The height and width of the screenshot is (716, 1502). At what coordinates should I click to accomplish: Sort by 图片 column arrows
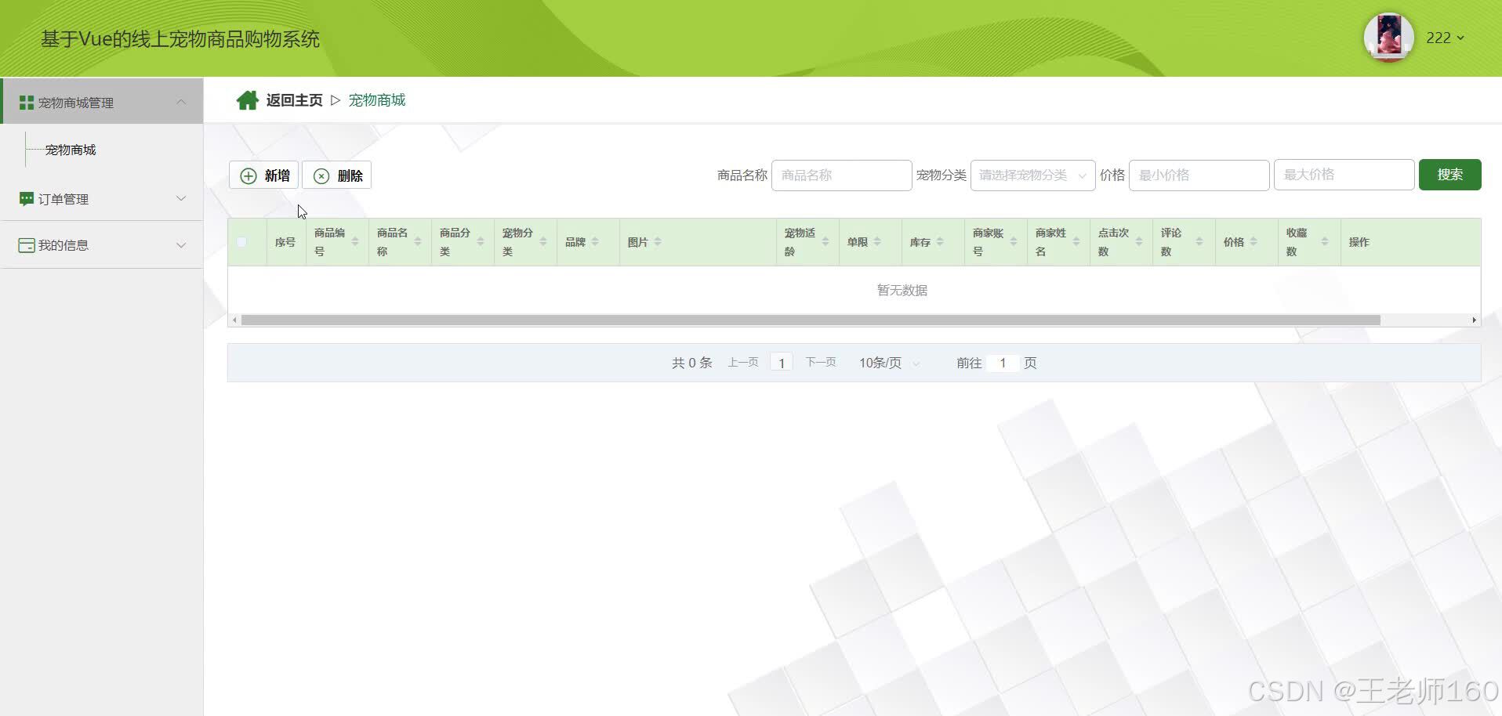pyautogui.click(x=658, y=242)
